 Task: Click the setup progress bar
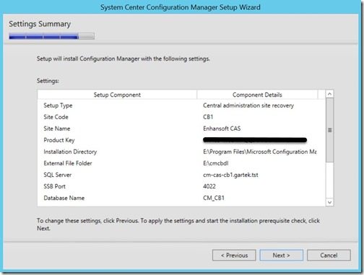[51, 36]
